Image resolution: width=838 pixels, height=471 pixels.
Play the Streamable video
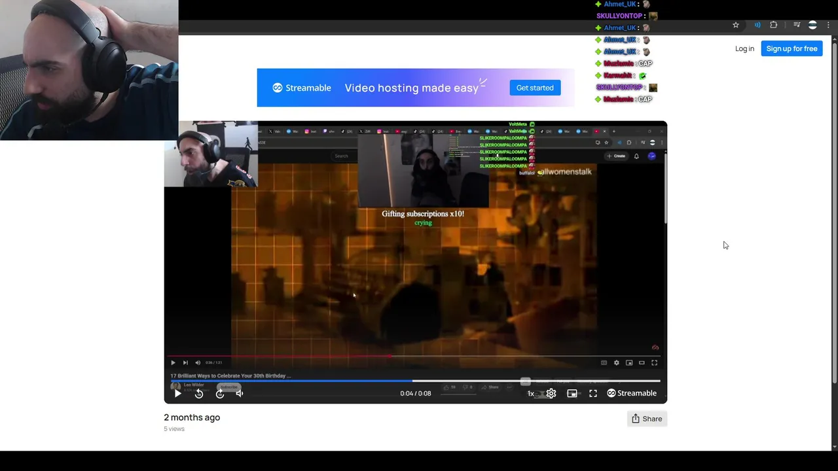click(x=177, y=393)
